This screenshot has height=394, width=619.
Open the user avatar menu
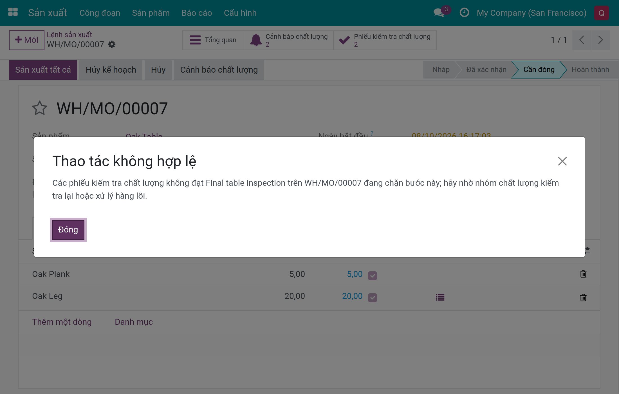point(601,13)
